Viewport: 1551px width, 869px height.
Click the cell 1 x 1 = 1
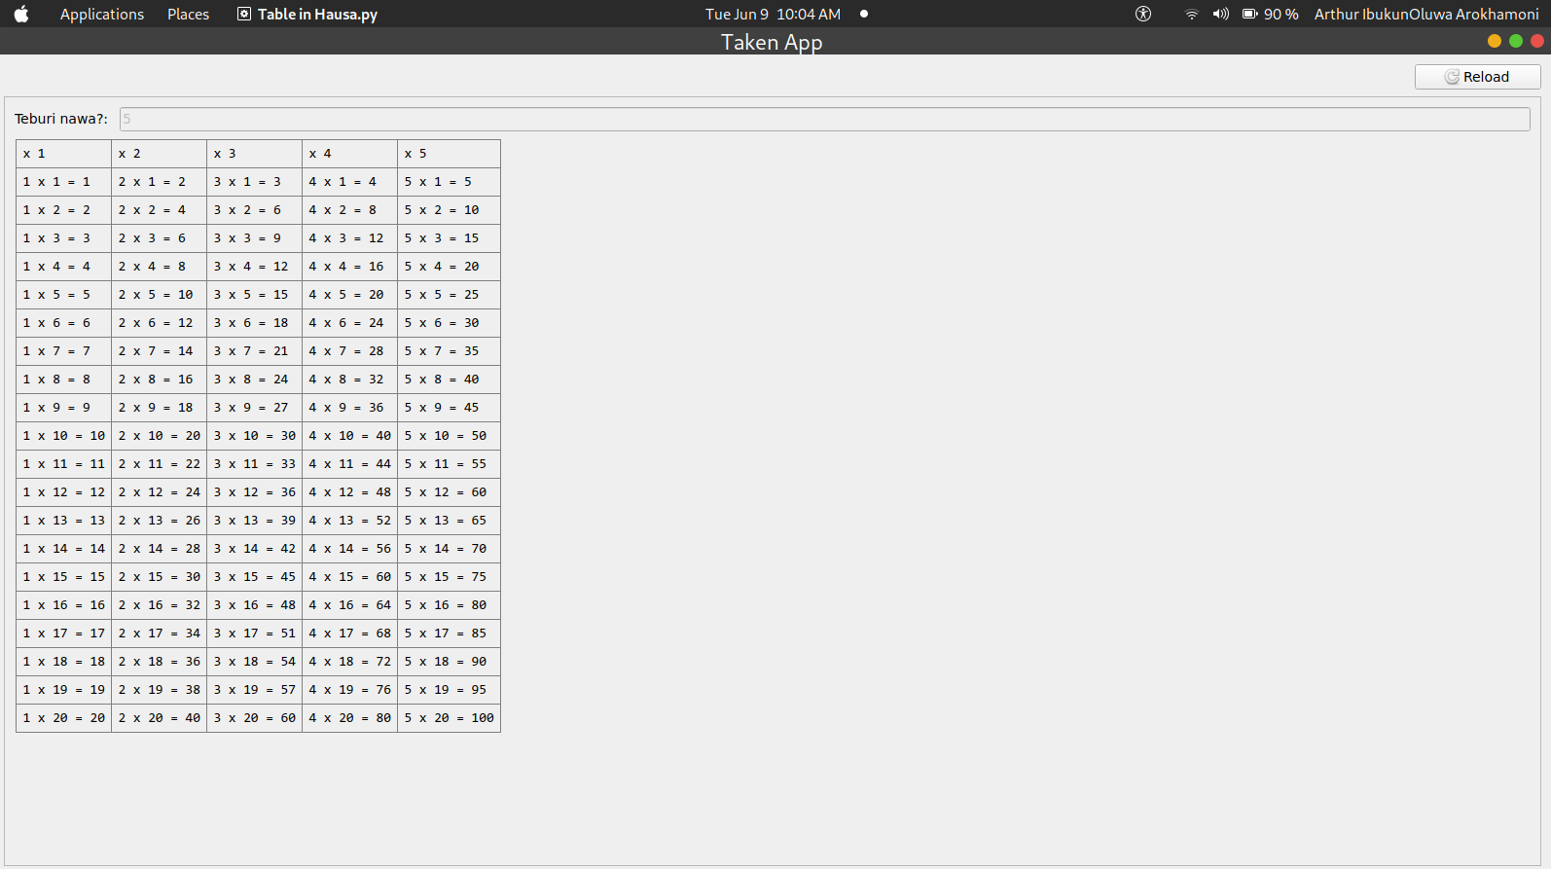(x=64, y=182)
